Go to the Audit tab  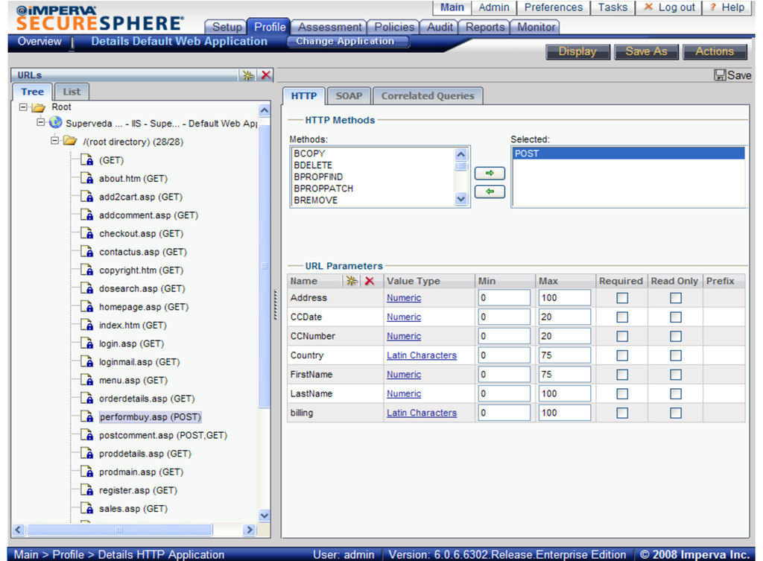pyautogui.click(x=440, y=28)
